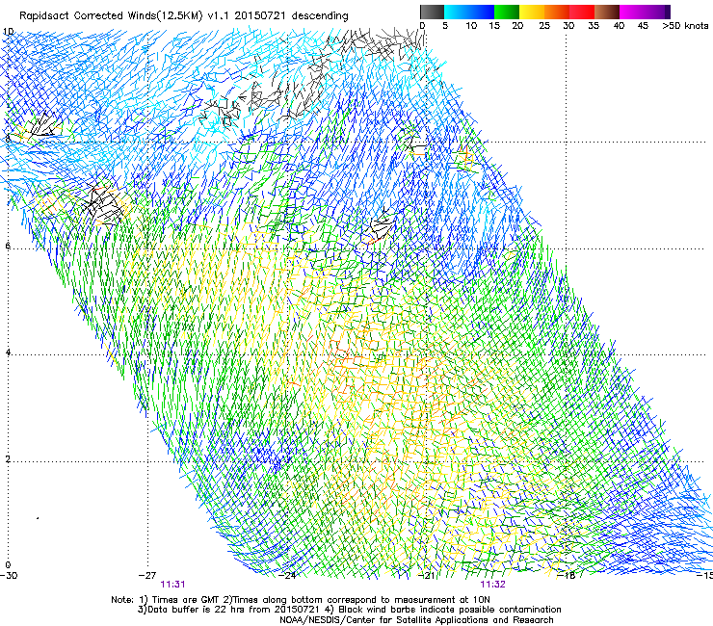The width and height of the screenshot is (713, 626).
Task: Click the red 30-35 knots legend swatch
Action: point(582,12)
